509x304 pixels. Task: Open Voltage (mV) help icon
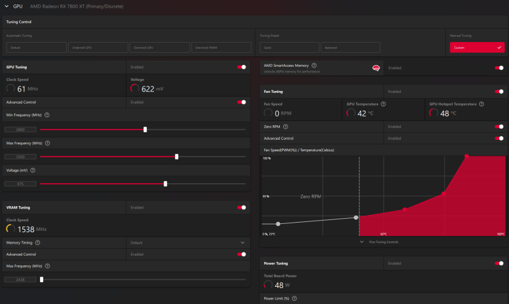(x=33, y=170)
